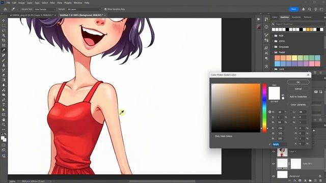
Task: Pick the pastel yellow swatch
Action: [294, 58]
